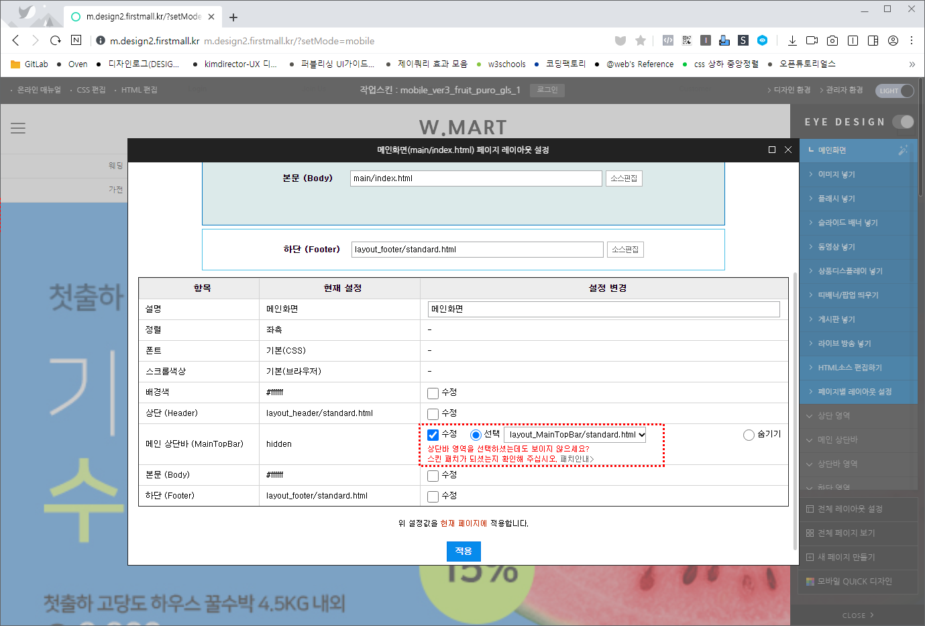The width and height of the screenshot is (925, 626).
Task: Click 소스편집 button for 하단 (Footer)
Action: click(x=625, y=250)
